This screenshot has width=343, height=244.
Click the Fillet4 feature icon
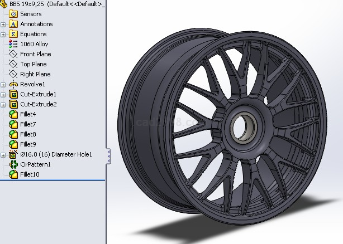click(13, 114)
